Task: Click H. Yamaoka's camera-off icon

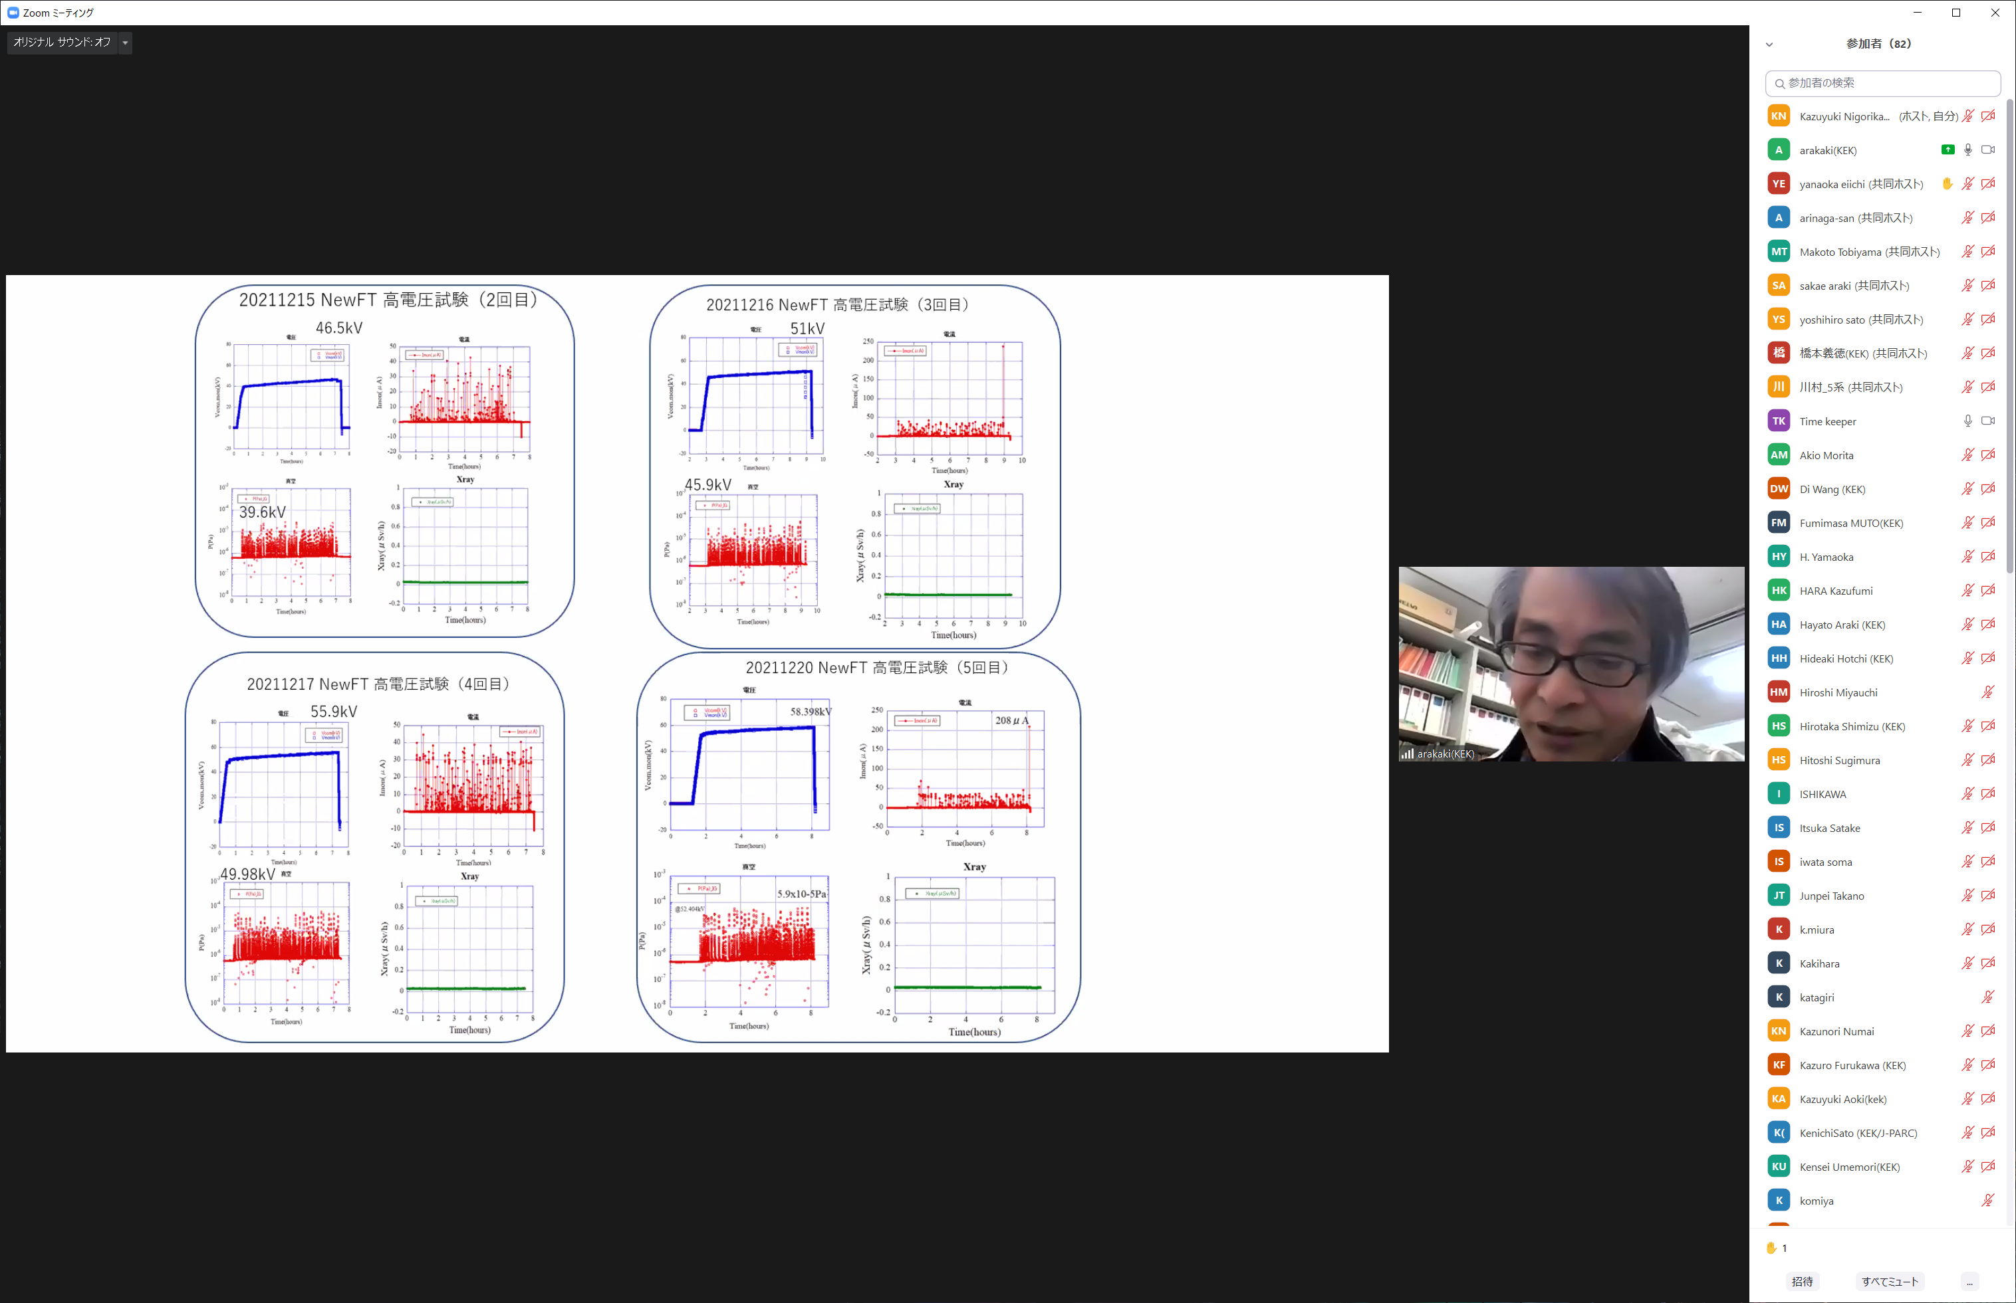Action: coord(1988,556)
